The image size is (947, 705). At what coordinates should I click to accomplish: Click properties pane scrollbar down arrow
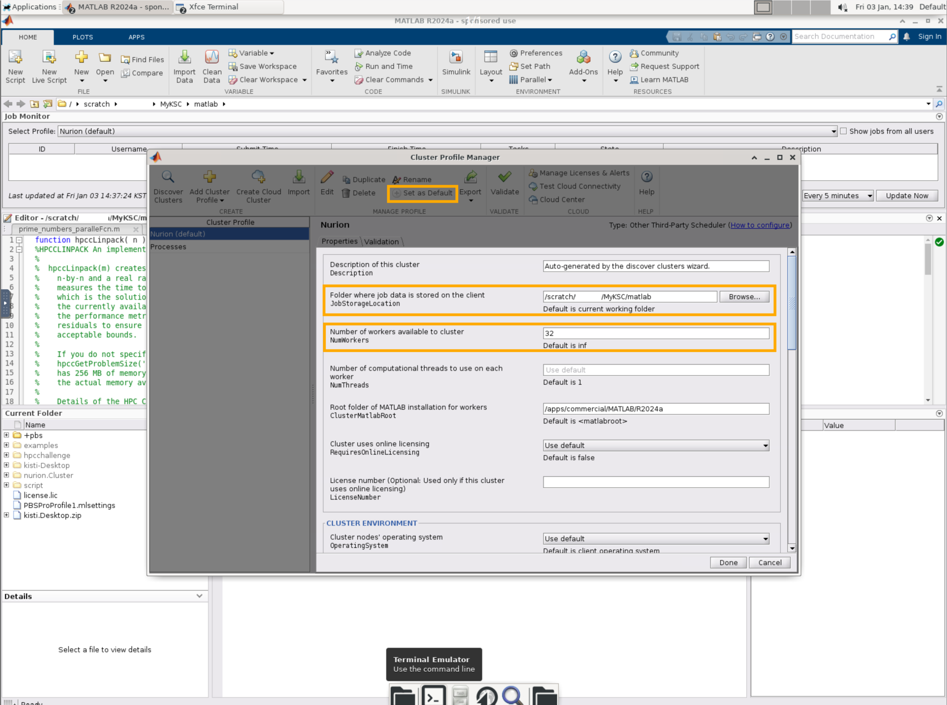pos(792,548)
